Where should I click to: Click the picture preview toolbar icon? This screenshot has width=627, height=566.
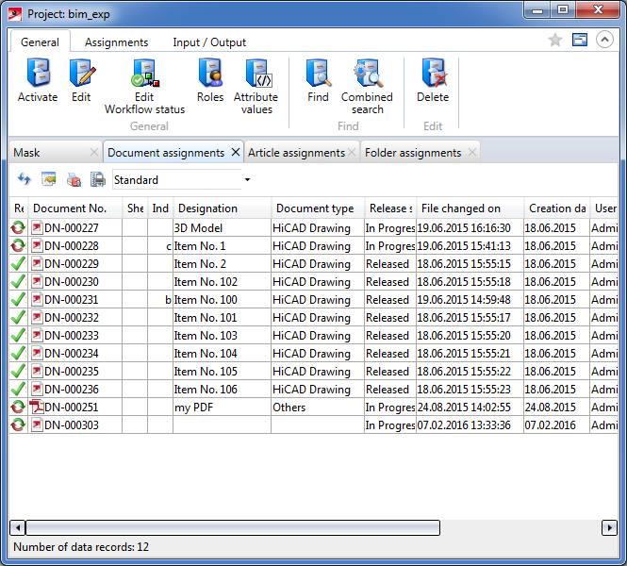point(49,179)
